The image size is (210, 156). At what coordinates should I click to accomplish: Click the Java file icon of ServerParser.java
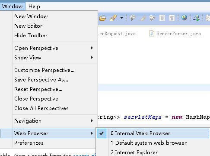pos(152,33)
